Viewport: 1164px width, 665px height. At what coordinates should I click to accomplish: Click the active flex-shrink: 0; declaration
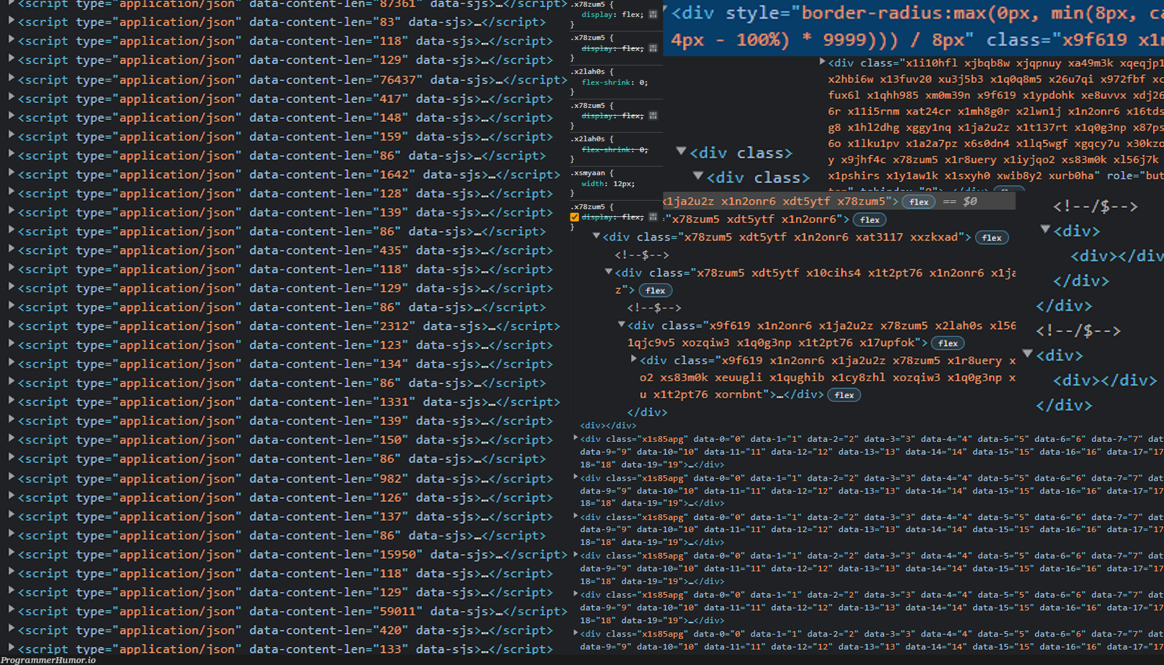615,82
